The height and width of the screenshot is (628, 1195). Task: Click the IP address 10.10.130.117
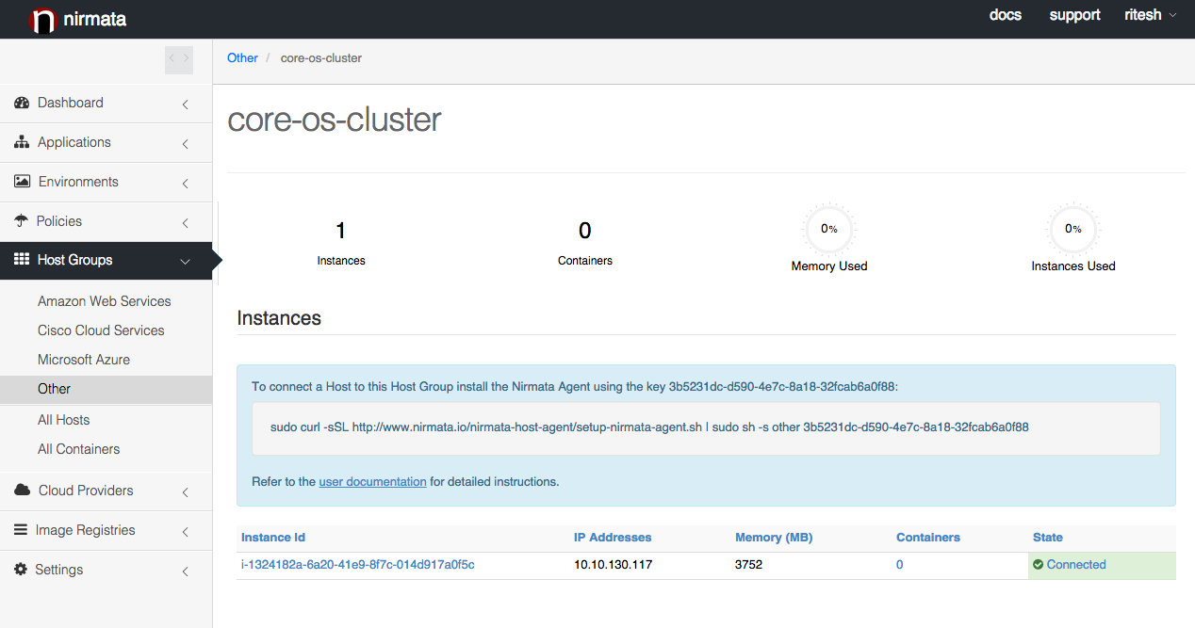click(x=614, y=565)
